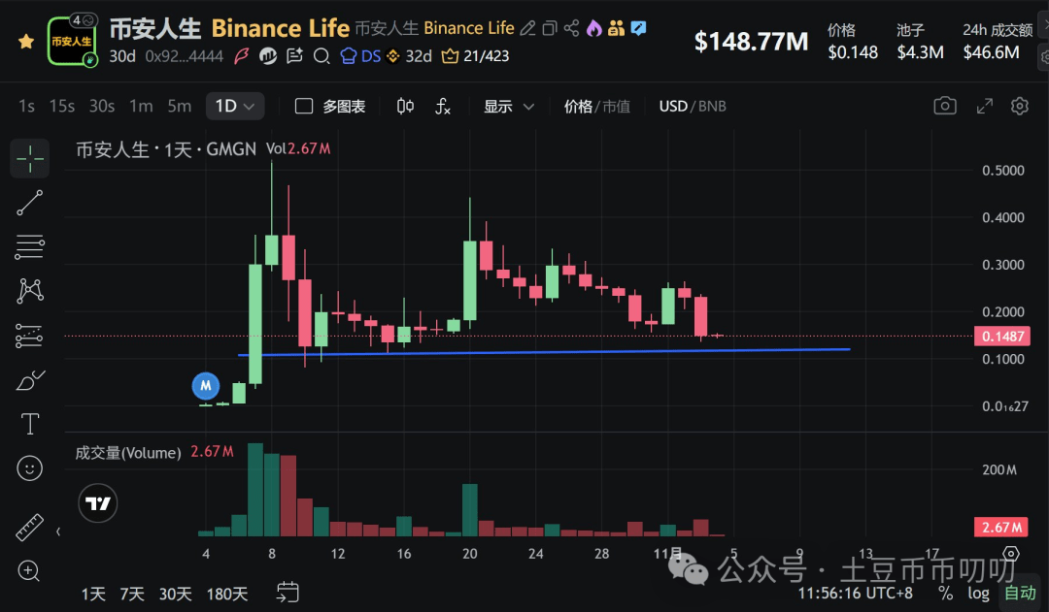Select the 30s timeframe
The image size is (1049, 612).
(x=102, y=107)
